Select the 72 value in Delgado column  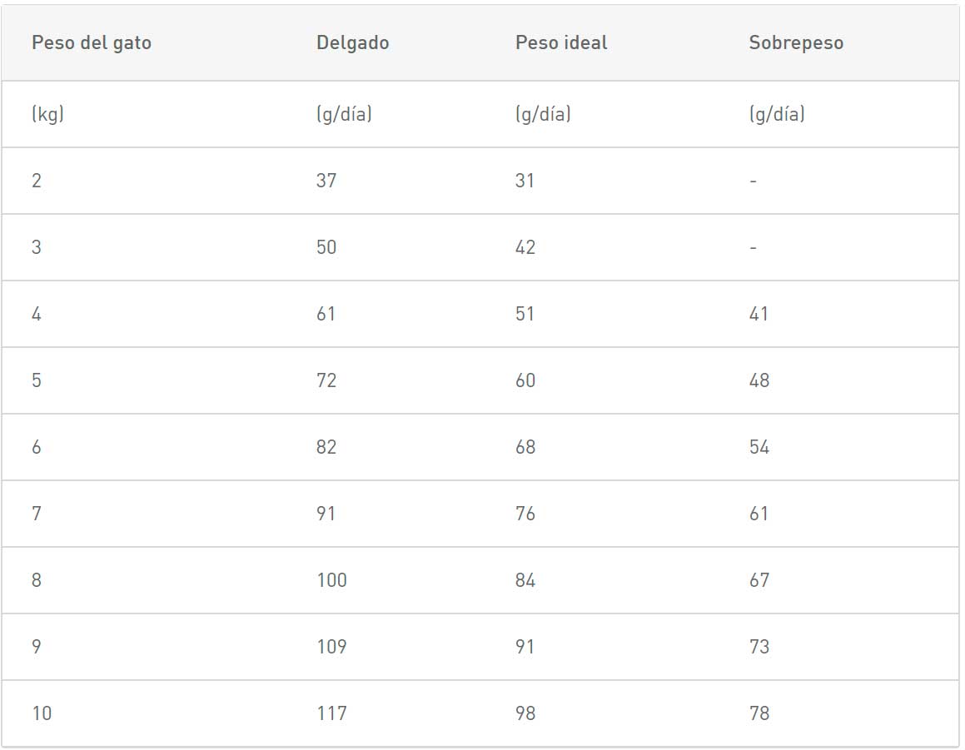326,380
